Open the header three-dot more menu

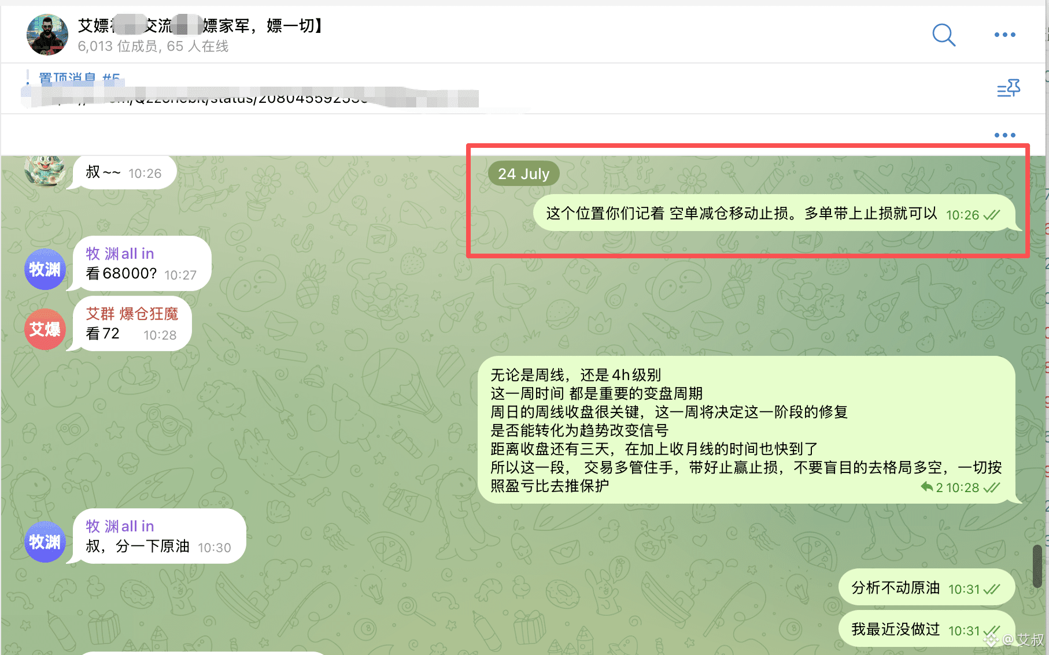[1004, 35]
